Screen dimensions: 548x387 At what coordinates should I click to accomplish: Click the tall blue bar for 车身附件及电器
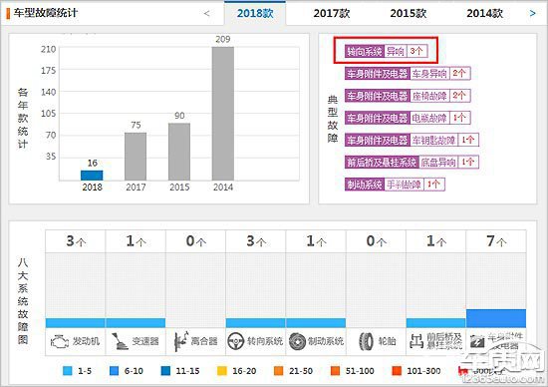pos(496,318)
